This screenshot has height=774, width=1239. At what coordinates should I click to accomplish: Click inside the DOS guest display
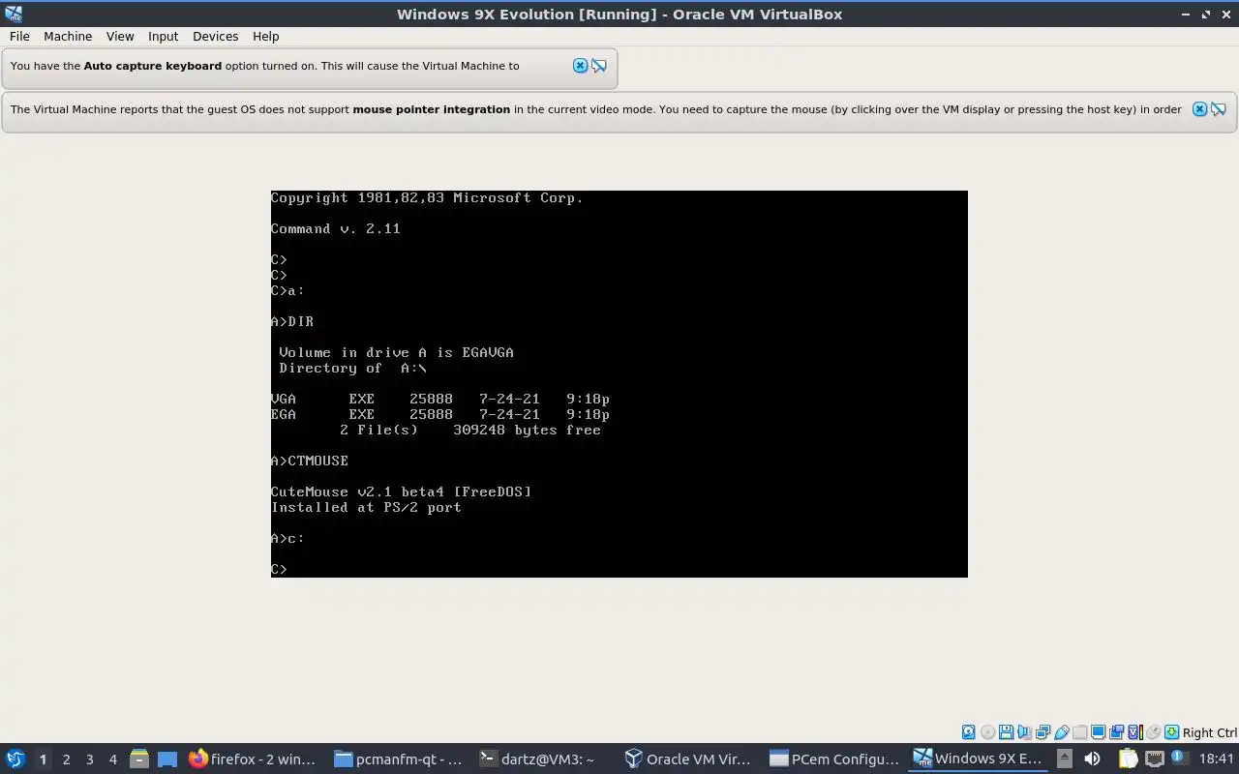tap(619, 384)
